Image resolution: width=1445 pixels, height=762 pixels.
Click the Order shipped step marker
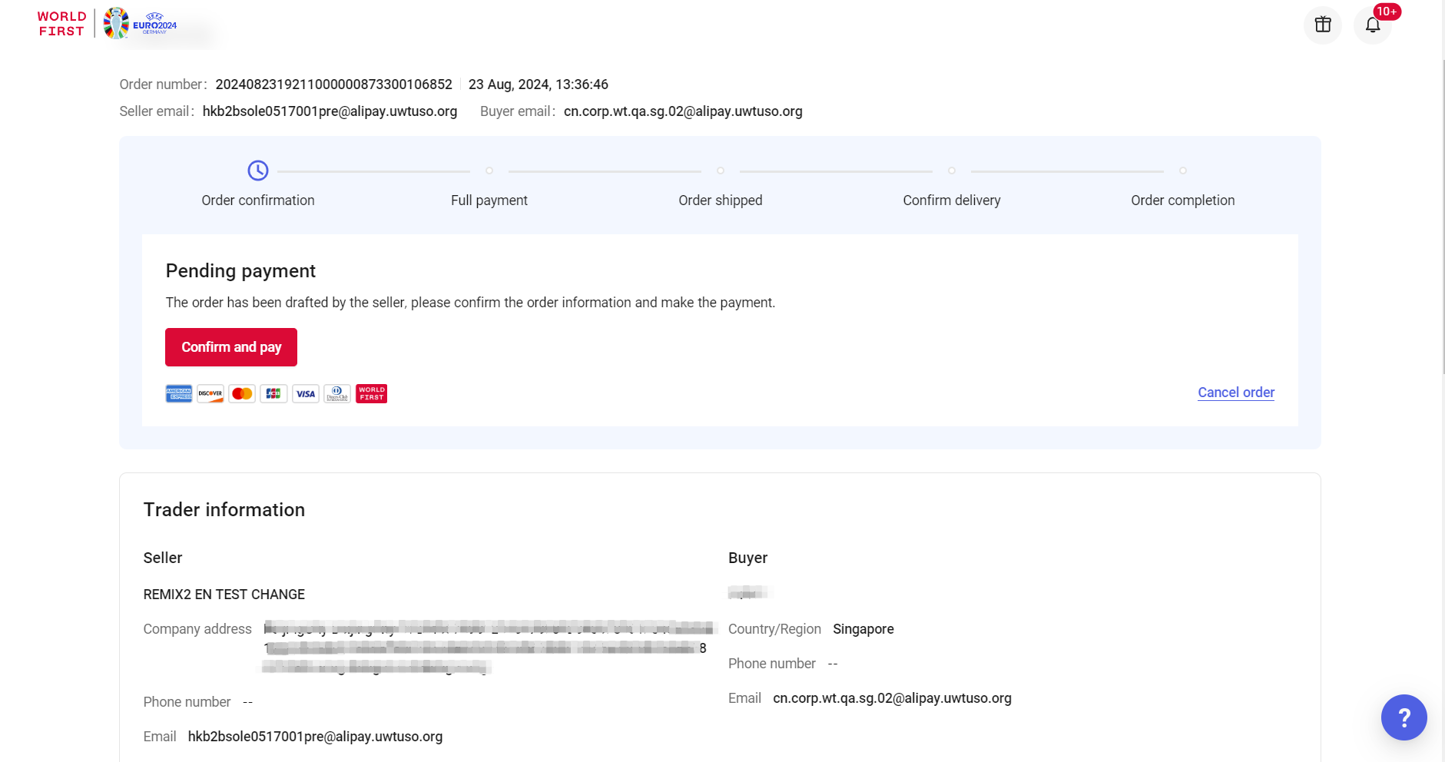[721, 171]
